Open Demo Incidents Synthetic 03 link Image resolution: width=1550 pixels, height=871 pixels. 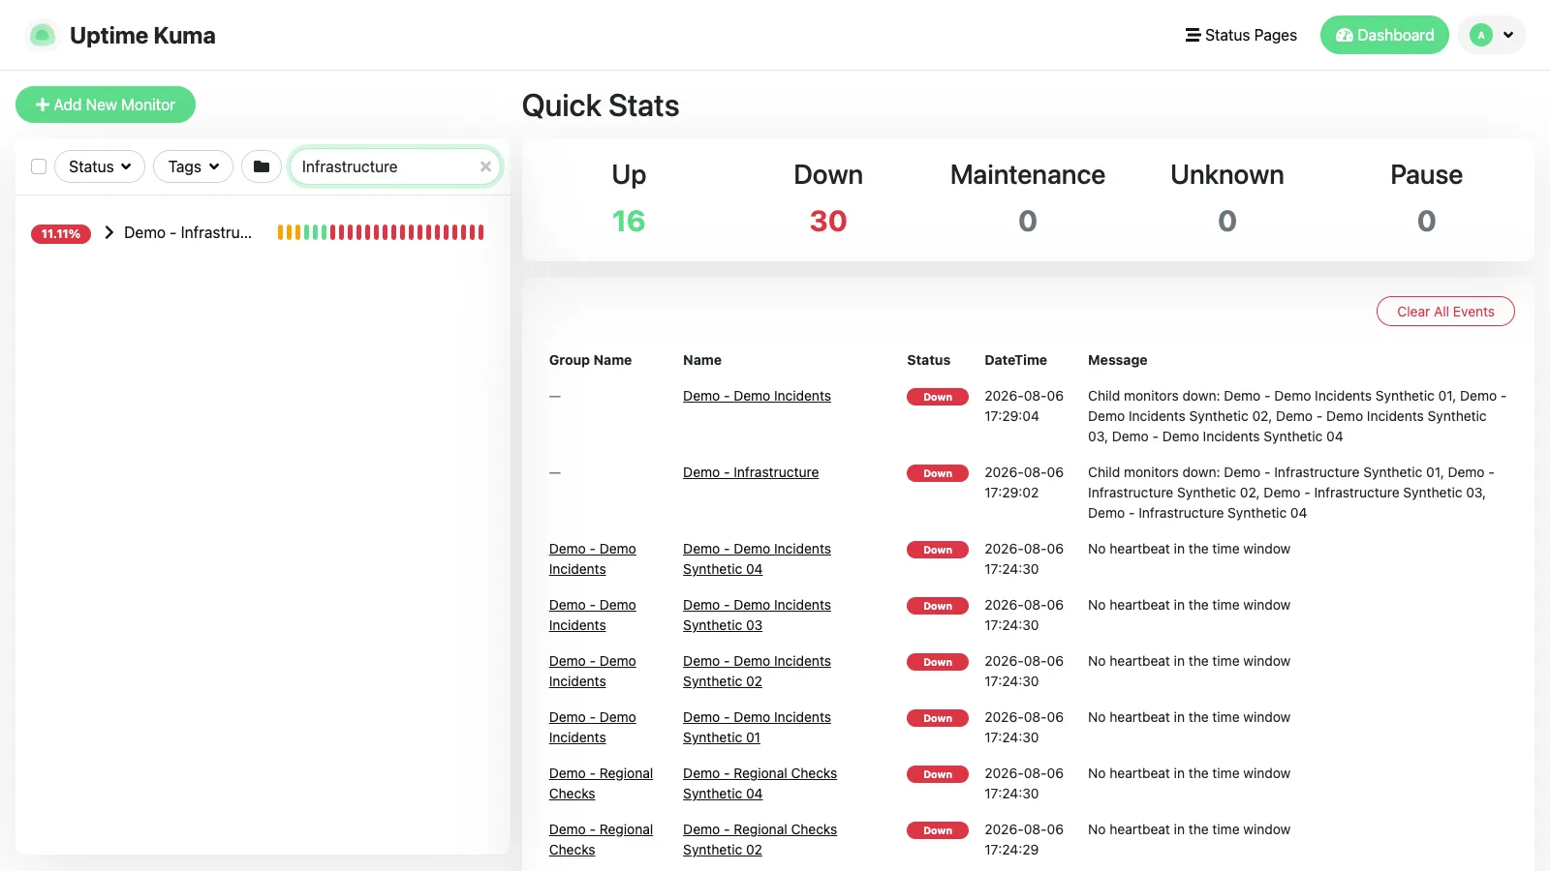click(x=757, y=615)
